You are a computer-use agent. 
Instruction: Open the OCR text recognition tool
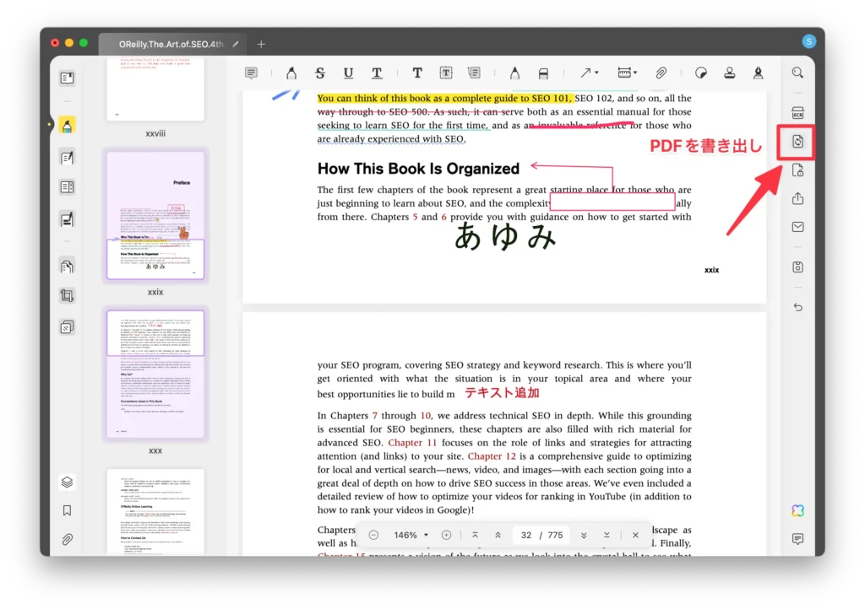(x=797, y=114)
